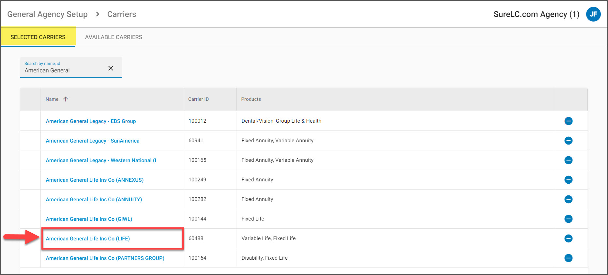Screen dimensions: 608x275
Task: Remove American General Life Ins Co (PARTNERS GROUP)
Action: (x=568, y=258)
